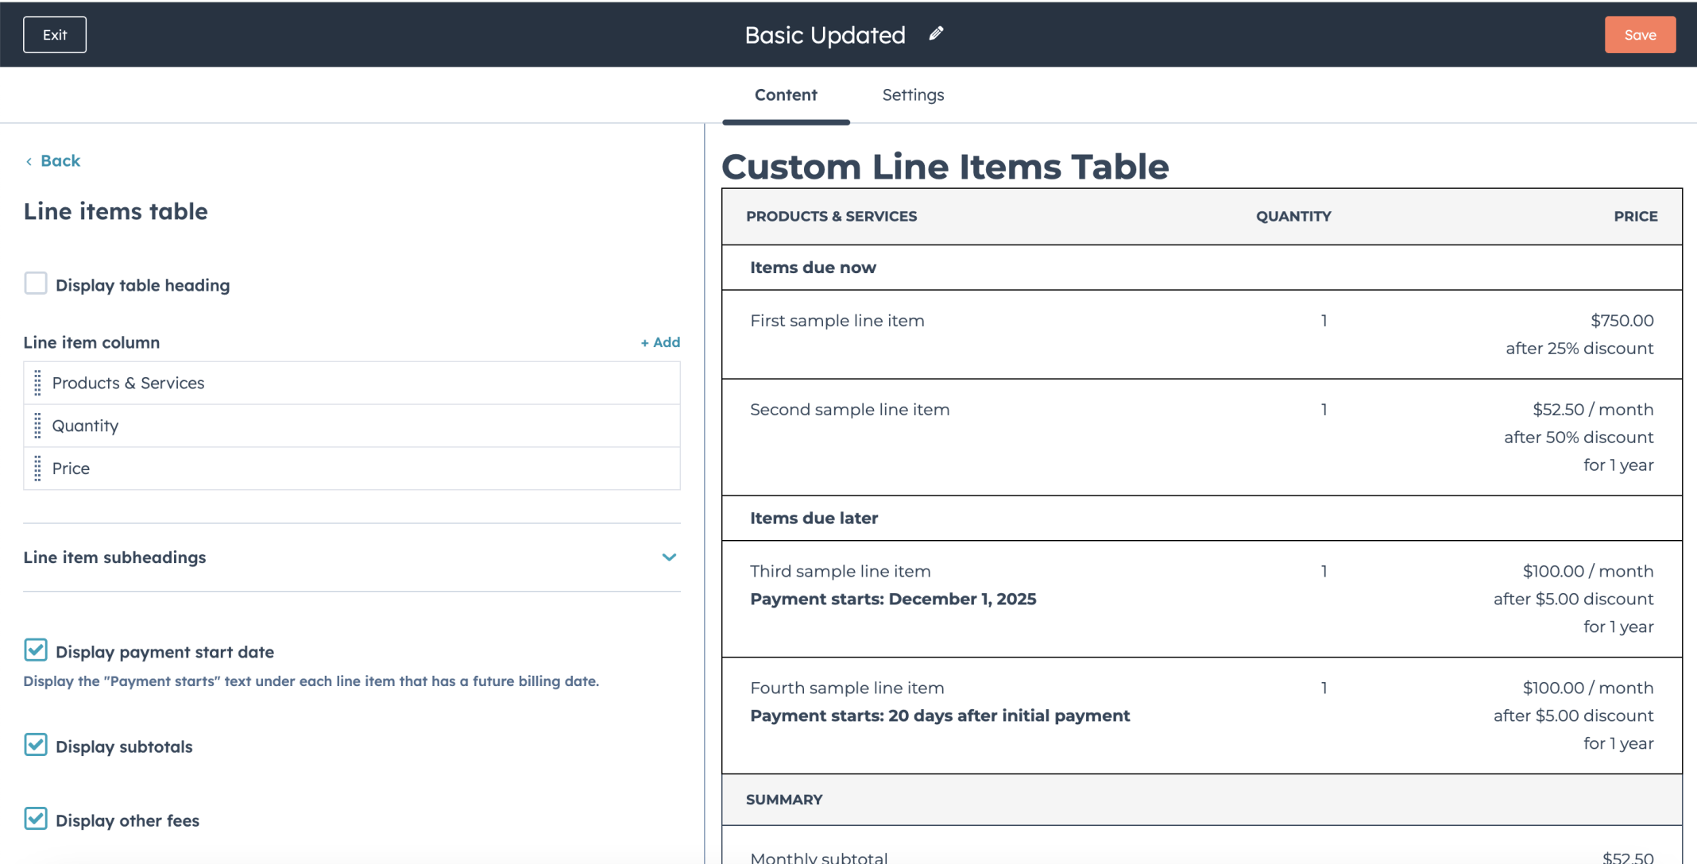The image size is (1697, 864).
Task: Select Products & Services column row
Action: (352, 383)
